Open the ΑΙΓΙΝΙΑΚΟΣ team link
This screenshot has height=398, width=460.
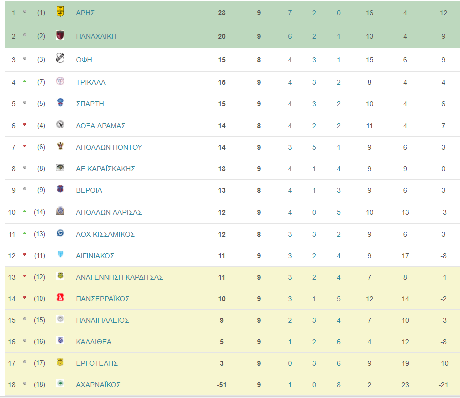pos(95,256)
